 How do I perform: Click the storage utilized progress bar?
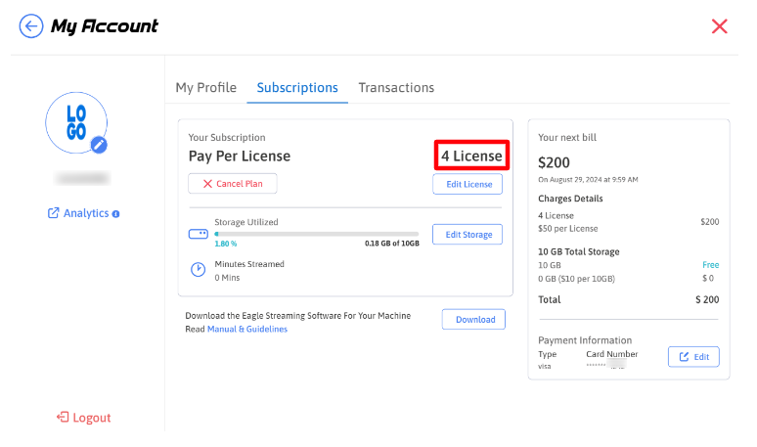click(x=316, y=235)
